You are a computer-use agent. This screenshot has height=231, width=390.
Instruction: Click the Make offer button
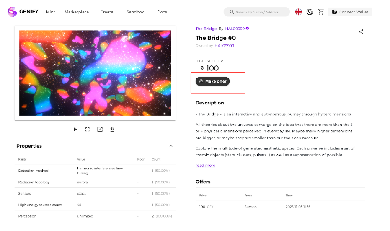pos(212,81)
